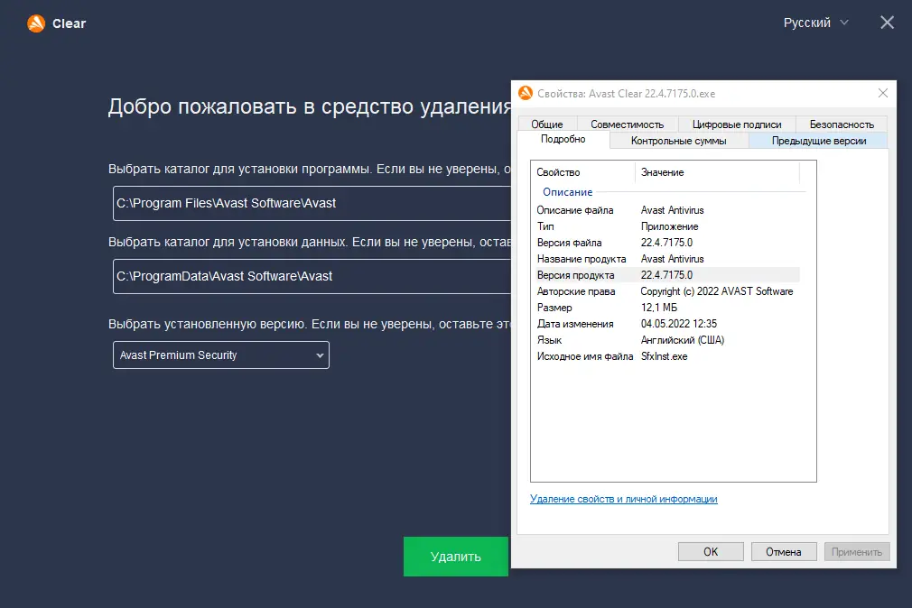Click the ProgramData data directory field
This screenshot has width=912, height=608.
(312, 276)
